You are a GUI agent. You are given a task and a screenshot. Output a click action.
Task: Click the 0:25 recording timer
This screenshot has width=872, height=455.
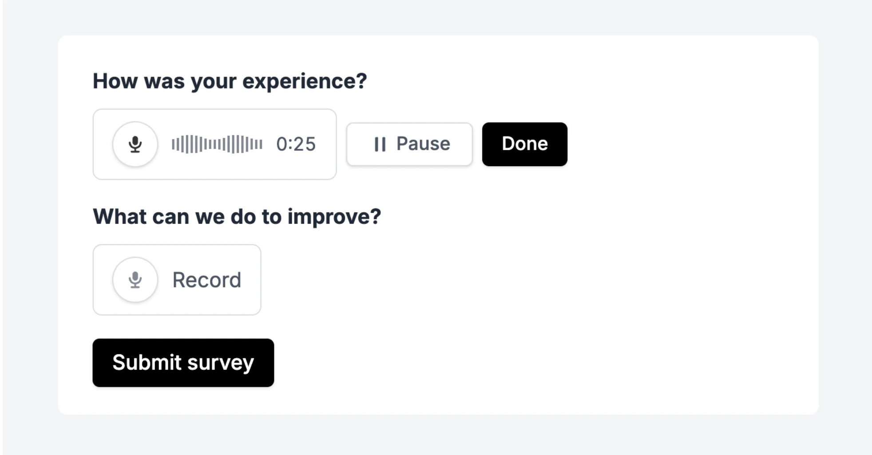coord(296,144)
